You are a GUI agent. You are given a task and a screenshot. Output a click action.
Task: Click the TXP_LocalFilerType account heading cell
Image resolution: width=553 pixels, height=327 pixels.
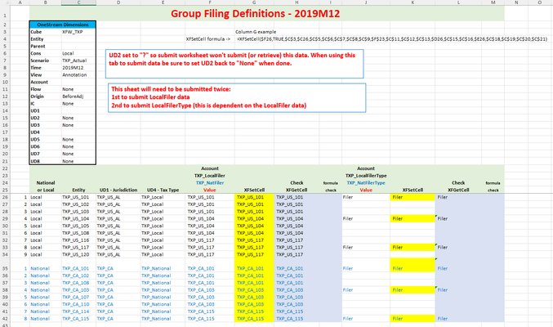[366, 176]
